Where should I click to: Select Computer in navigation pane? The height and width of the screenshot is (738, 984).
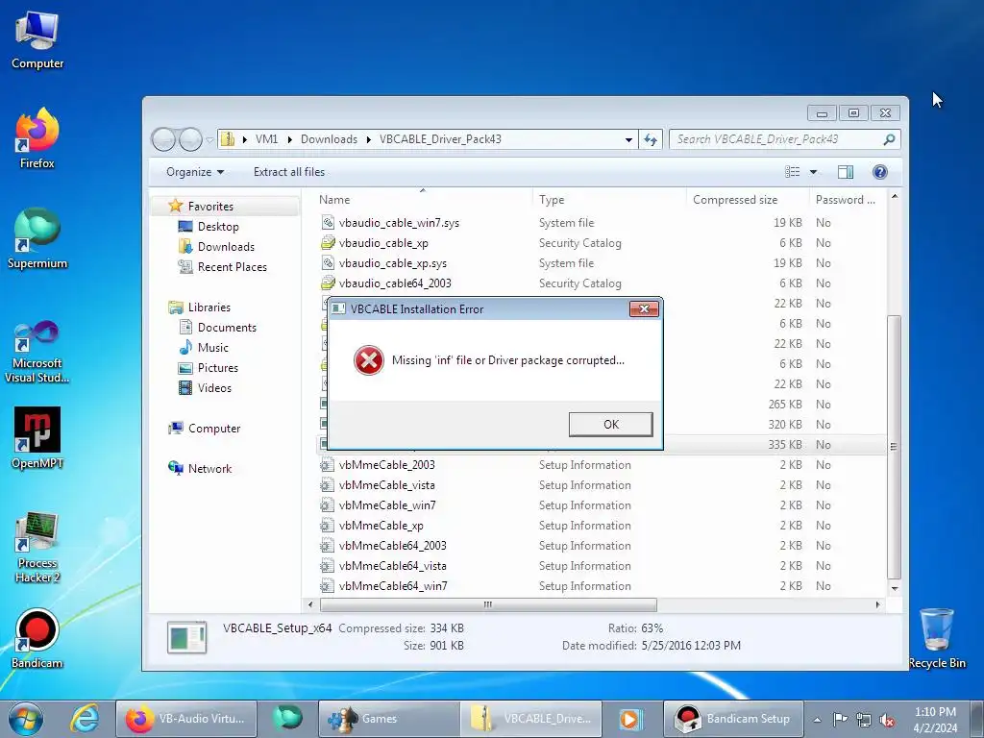click(x=213, y=429)
